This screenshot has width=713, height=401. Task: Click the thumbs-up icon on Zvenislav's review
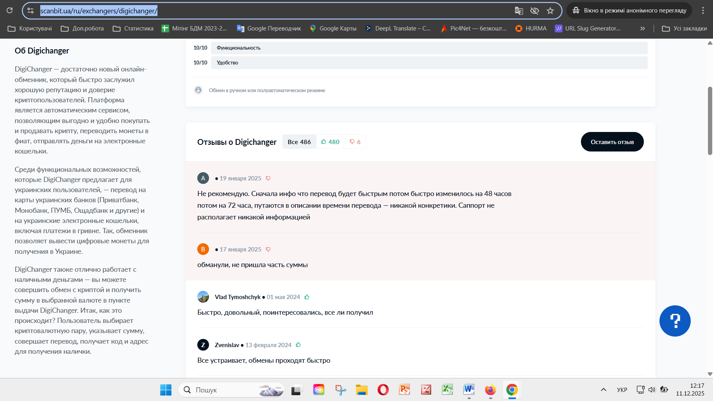tap(298, 344)
